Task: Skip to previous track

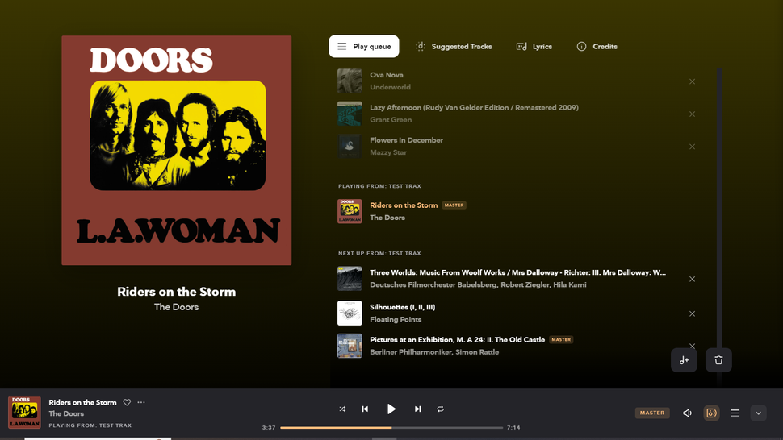Action: click(365, 409)
